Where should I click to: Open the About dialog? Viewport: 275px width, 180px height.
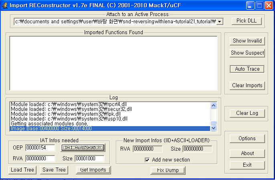(x=247, y=153)
